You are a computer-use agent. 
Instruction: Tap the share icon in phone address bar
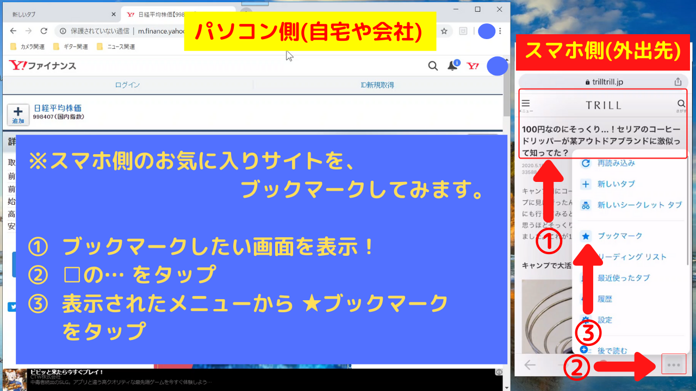click(x=678, y=82)
